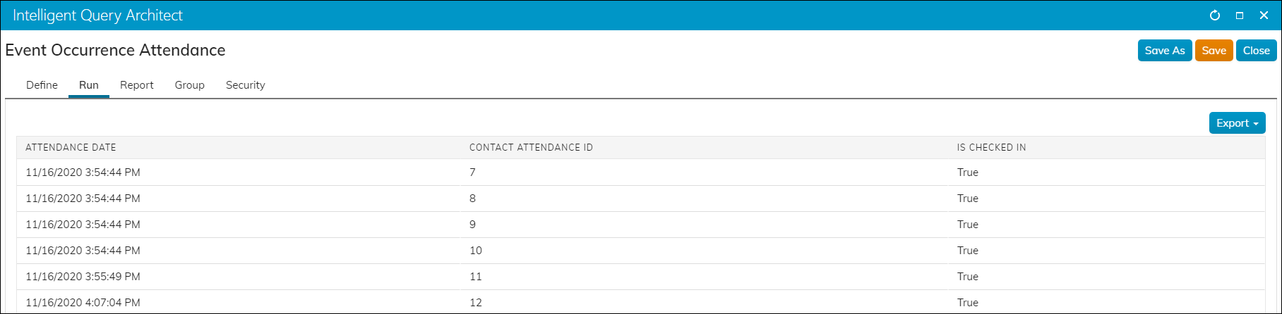Click the Save As button
The width and height of the screenshot is (1282, 314).
(1165, 51)
